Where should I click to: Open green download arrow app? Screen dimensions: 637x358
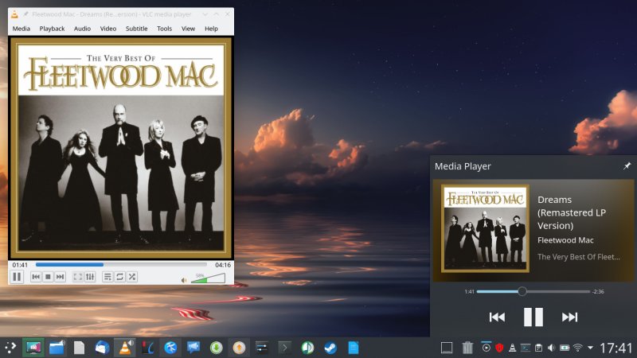pos(216,348)
